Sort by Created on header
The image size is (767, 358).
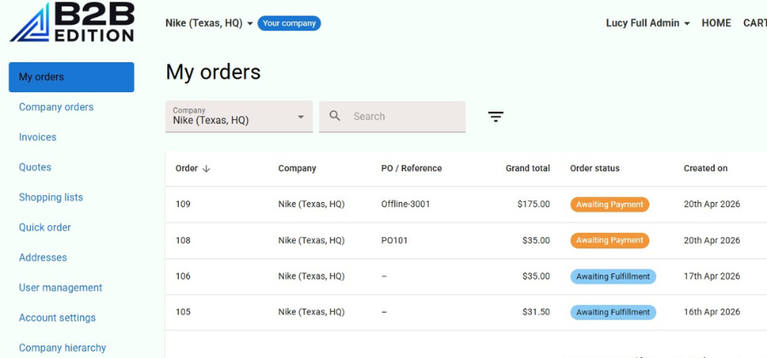click(x=706, y=168)
